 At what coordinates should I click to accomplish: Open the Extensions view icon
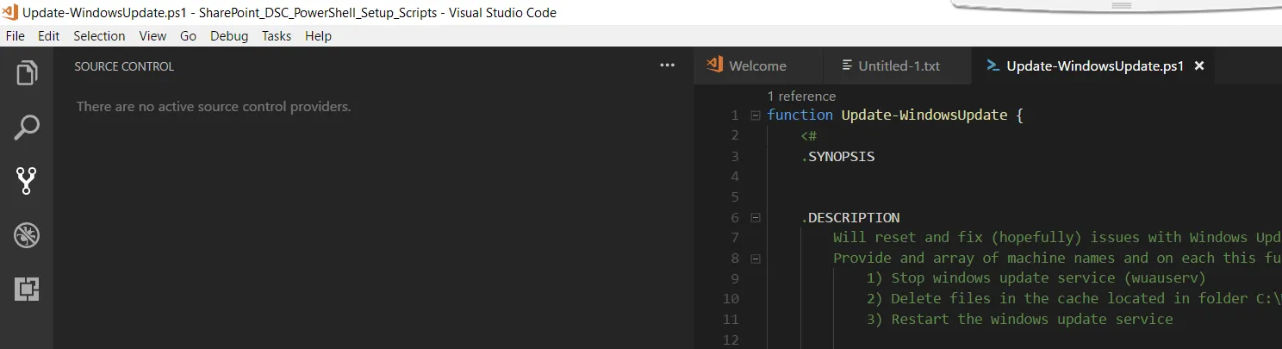pyautogui.click(x=27, y=290)
